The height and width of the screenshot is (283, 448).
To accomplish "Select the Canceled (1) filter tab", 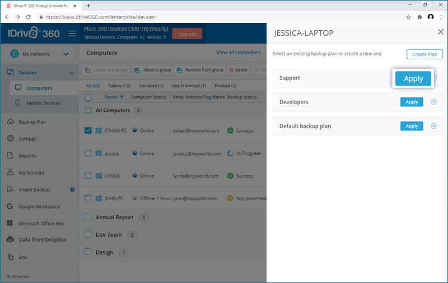I will click(x=151, y=86).
